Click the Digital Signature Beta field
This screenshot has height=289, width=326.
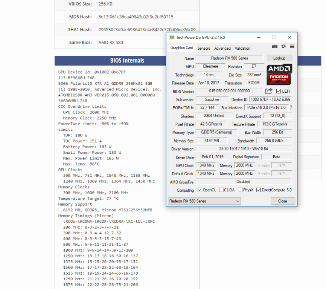pyautogui.click(x=277, y=157)
